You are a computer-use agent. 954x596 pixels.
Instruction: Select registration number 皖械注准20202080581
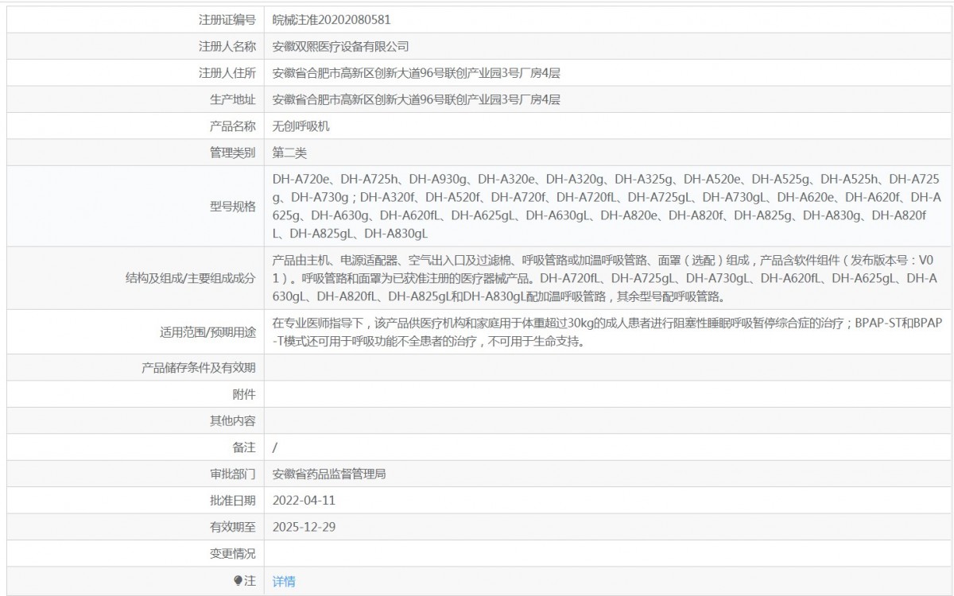tap(332, 20)
